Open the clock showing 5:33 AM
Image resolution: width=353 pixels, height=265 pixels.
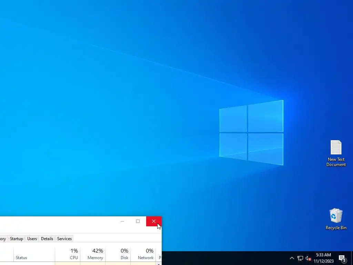tap(323, 258)
